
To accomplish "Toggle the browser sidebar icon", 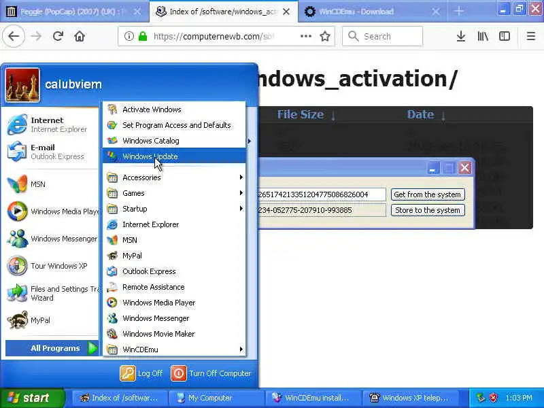I will 505,36.
